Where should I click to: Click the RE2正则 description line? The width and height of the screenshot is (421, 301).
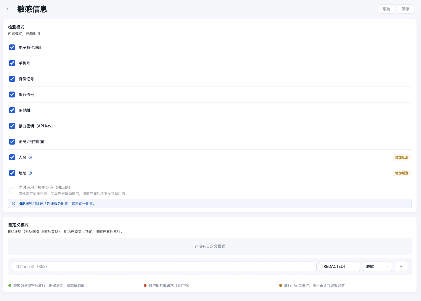66,232
